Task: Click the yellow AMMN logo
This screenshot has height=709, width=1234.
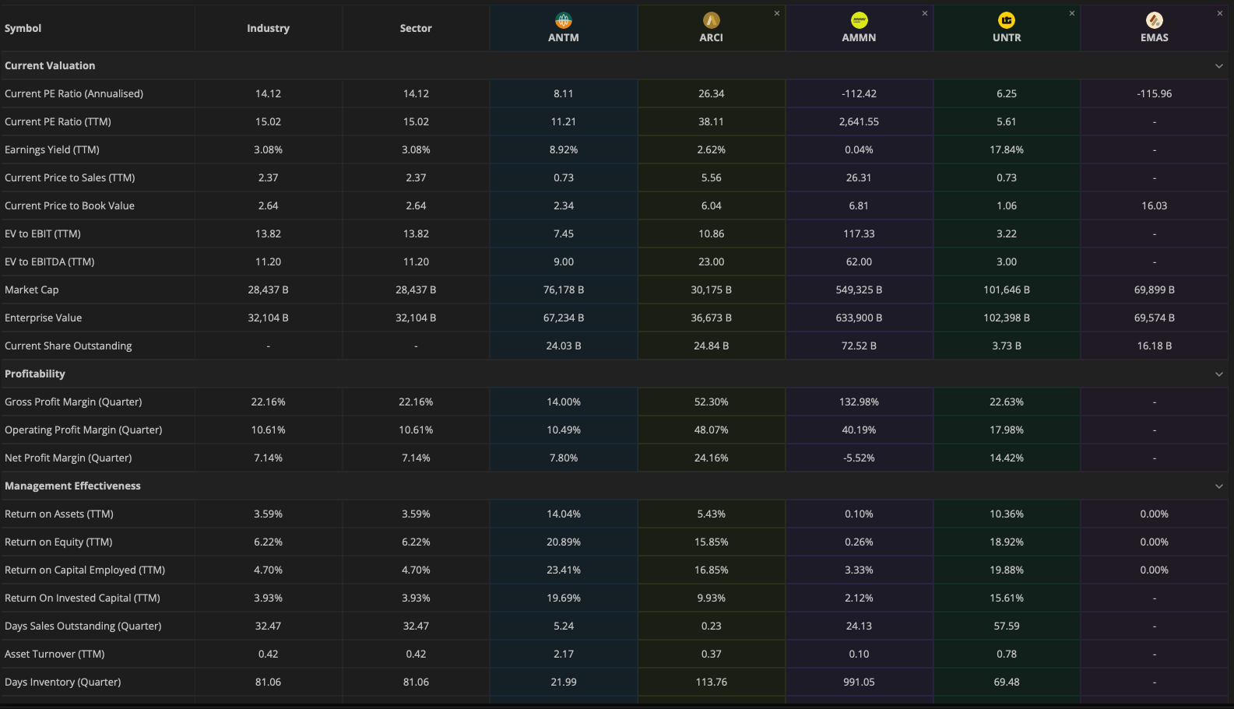Action: (859, 20)
